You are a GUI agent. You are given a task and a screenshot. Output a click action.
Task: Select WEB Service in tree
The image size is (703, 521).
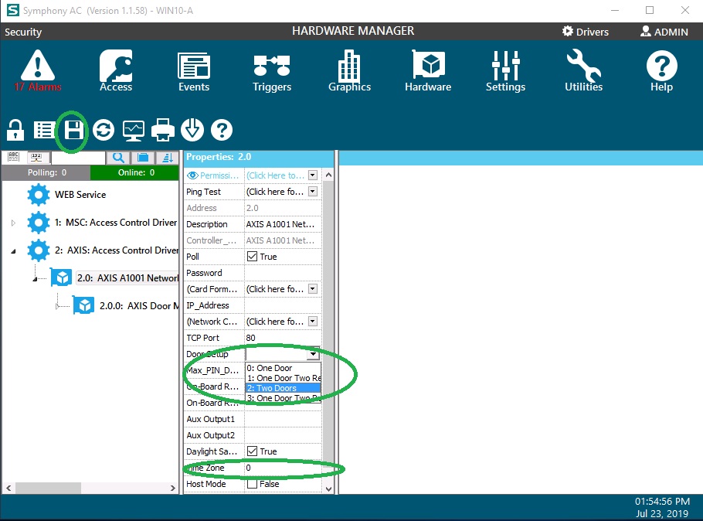(x=80, y=195)
